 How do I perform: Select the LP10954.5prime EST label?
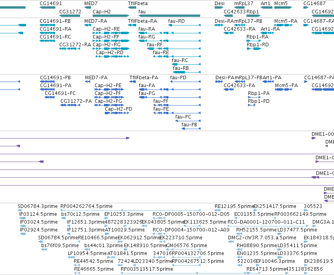87,253
